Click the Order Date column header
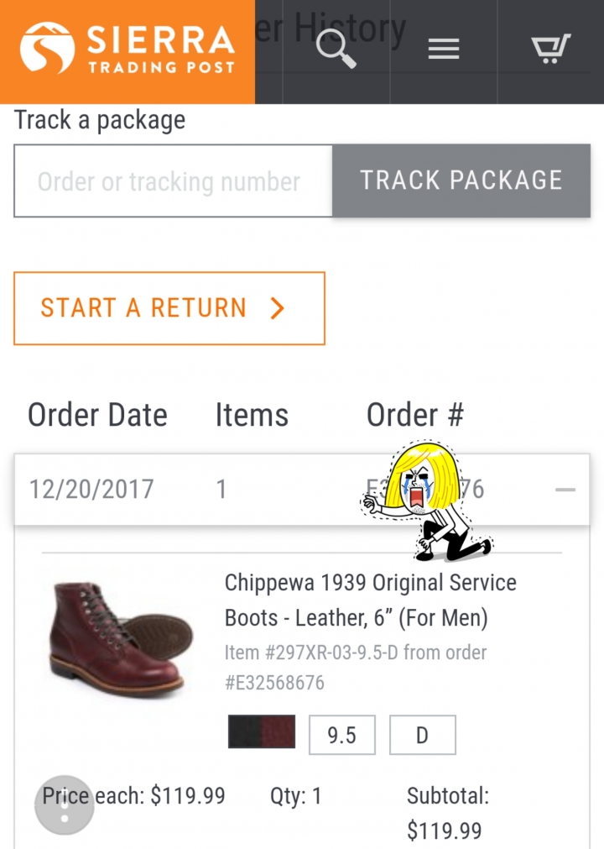604x849 pixels. click(x=97, y=415)
